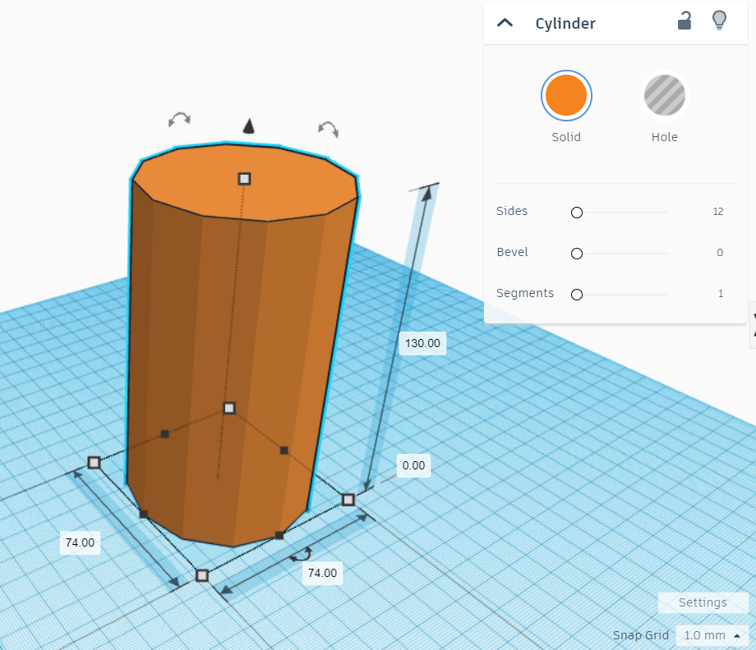Image resolution: width=756 pixels, height=650 pixels.
Task: Click the rotation arrow on the workplane
Action: (301, 555)
